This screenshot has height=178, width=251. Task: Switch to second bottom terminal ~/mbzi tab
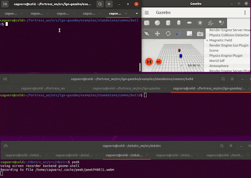click(x=74, y=155)
